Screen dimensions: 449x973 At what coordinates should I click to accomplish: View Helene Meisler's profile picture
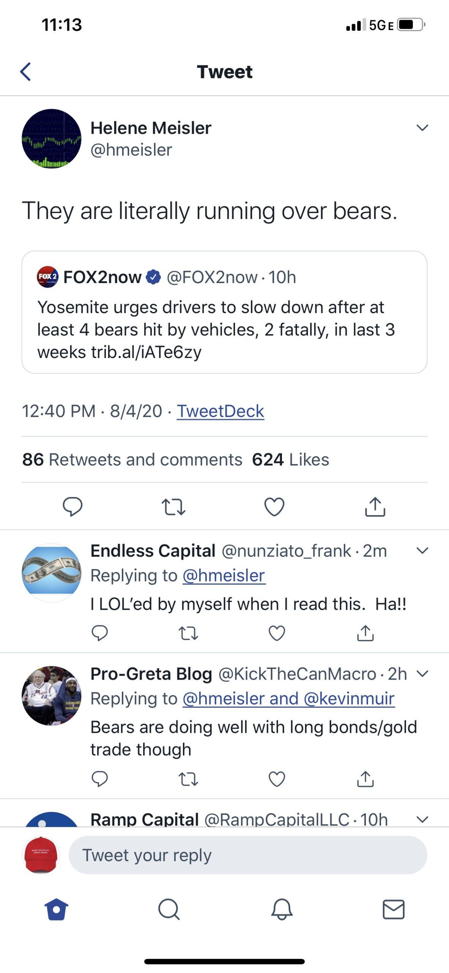point(52,139)
